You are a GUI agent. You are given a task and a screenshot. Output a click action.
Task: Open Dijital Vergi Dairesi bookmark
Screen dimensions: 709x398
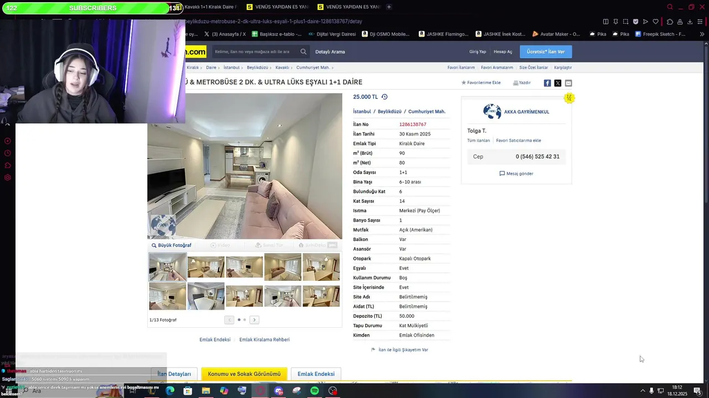(332, 34)
